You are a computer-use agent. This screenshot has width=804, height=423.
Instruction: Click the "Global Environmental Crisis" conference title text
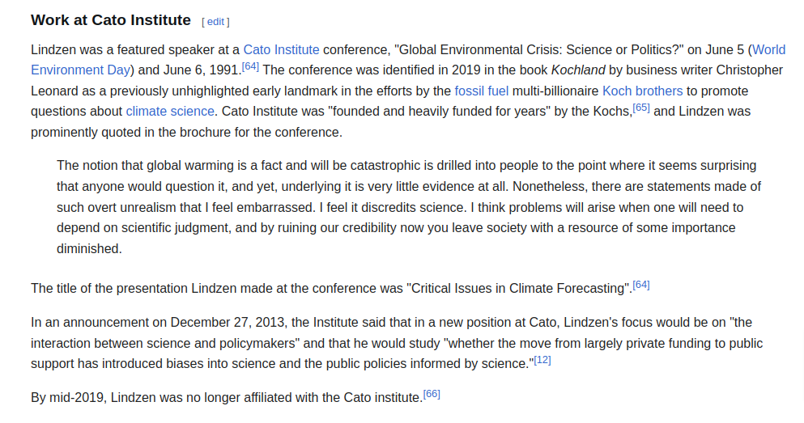453,49
